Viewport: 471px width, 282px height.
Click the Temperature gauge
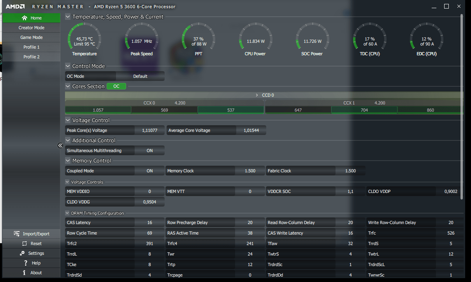[84, 39]
